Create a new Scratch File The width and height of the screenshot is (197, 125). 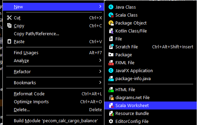tap(150, 47)
